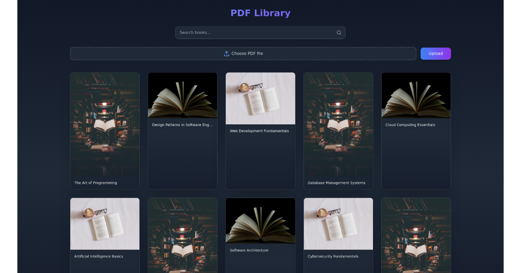This screenshot has height=273, width=521.
Task: Click the PDF Library heading
Action: point(260,13)
